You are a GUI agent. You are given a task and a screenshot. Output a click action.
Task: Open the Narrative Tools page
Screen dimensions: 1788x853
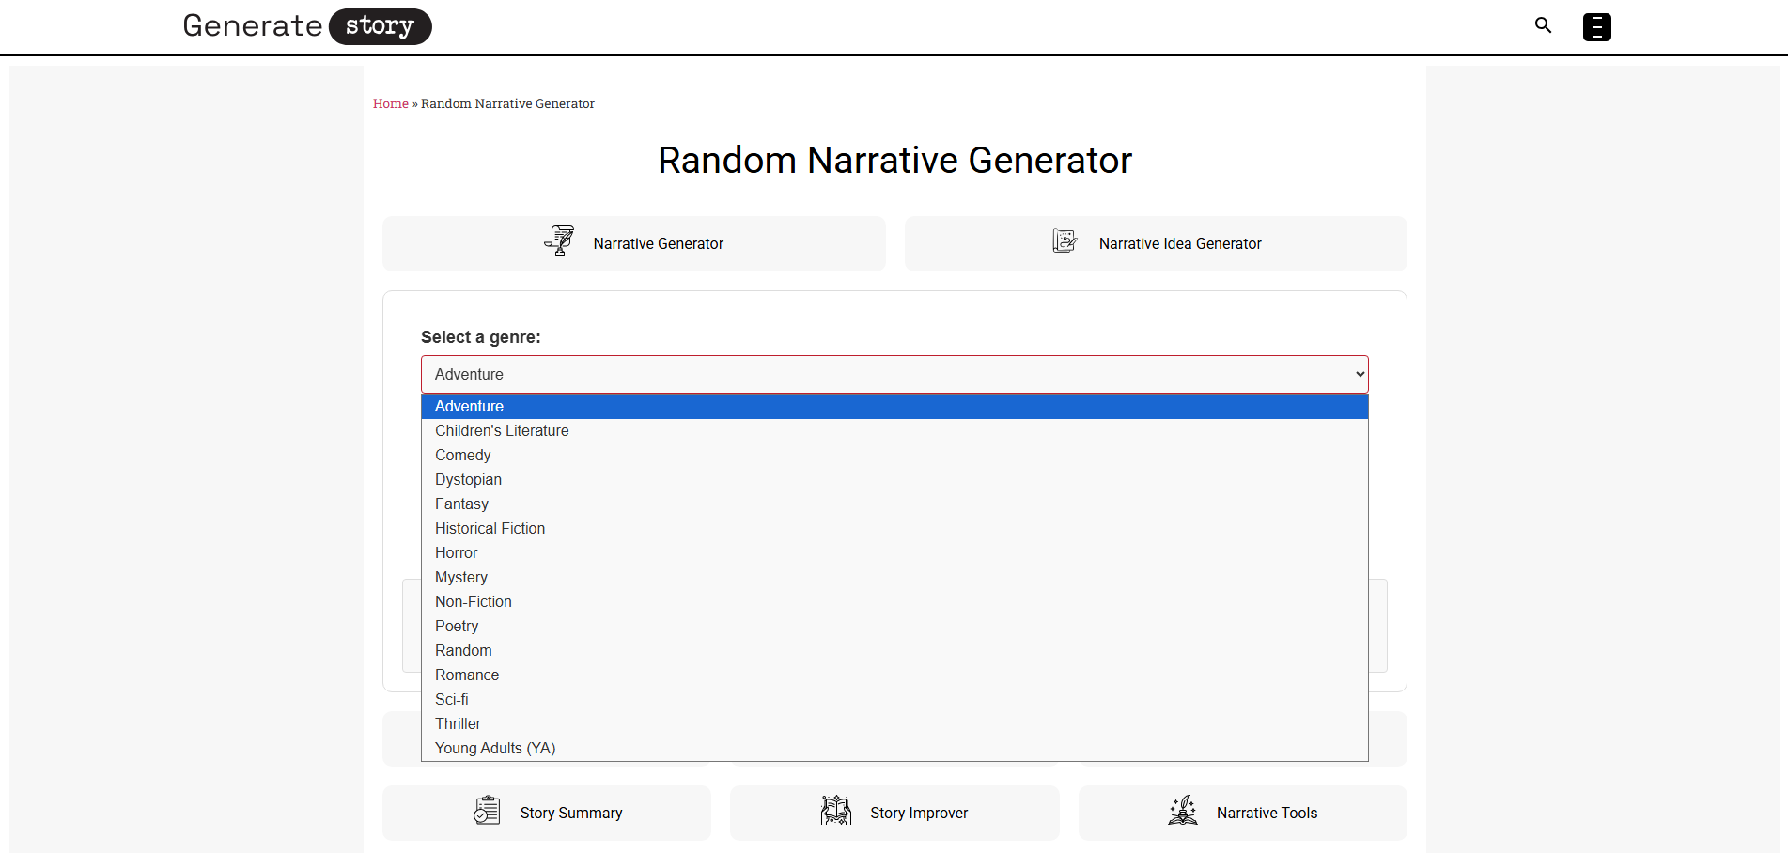(x=1242, y=812)
